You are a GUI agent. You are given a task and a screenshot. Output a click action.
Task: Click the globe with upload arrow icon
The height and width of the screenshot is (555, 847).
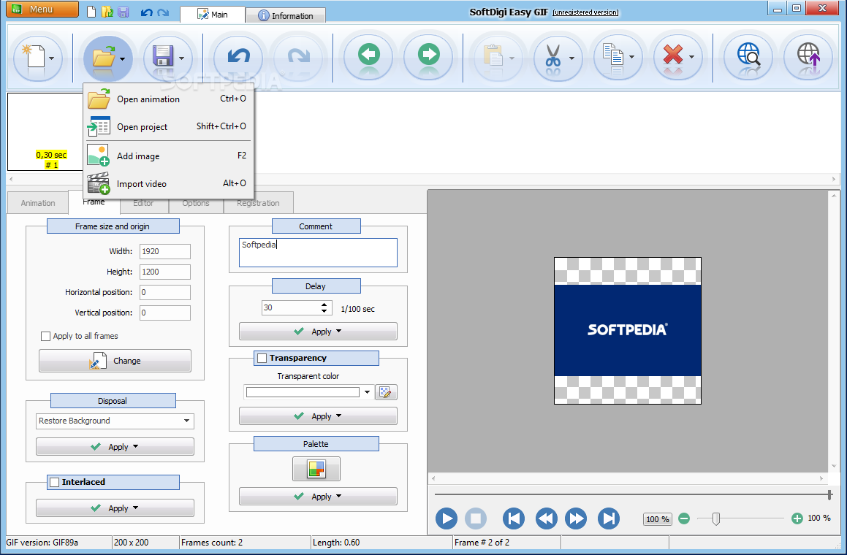[x=808, y=55]
